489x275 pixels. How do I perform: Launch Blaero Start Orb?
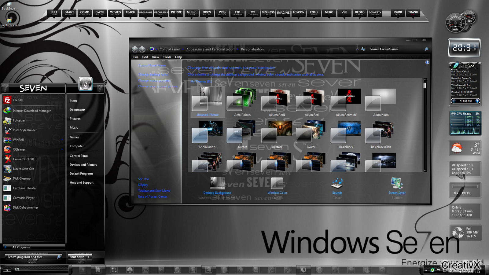(33, 169)
